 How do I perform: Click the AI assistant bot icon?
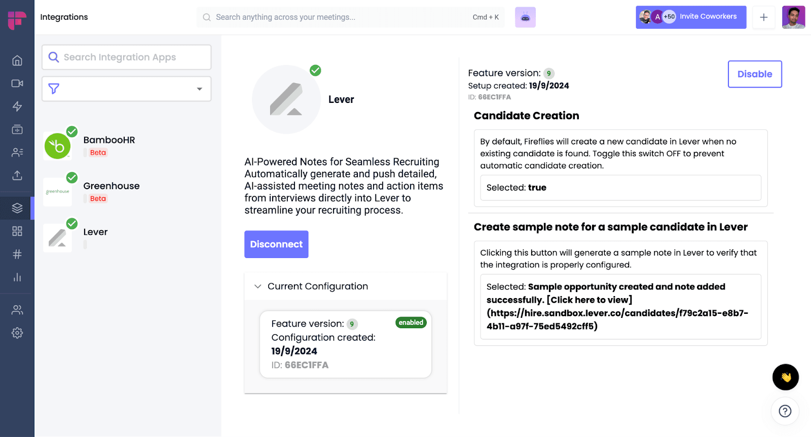click(x=525, y=17)
